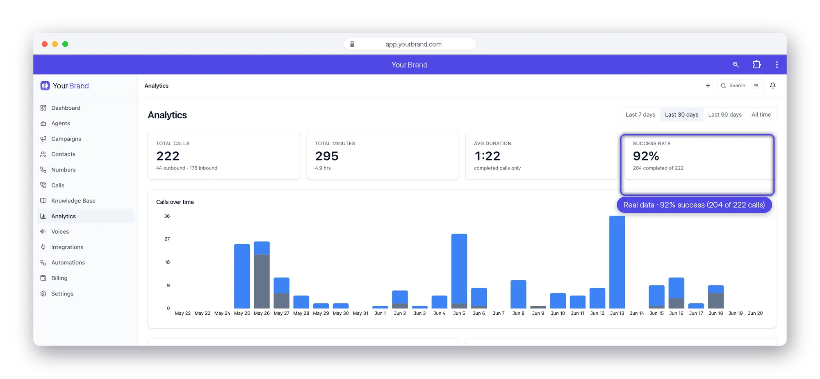Click the Integrations plug icon

(x=43, y=247)
